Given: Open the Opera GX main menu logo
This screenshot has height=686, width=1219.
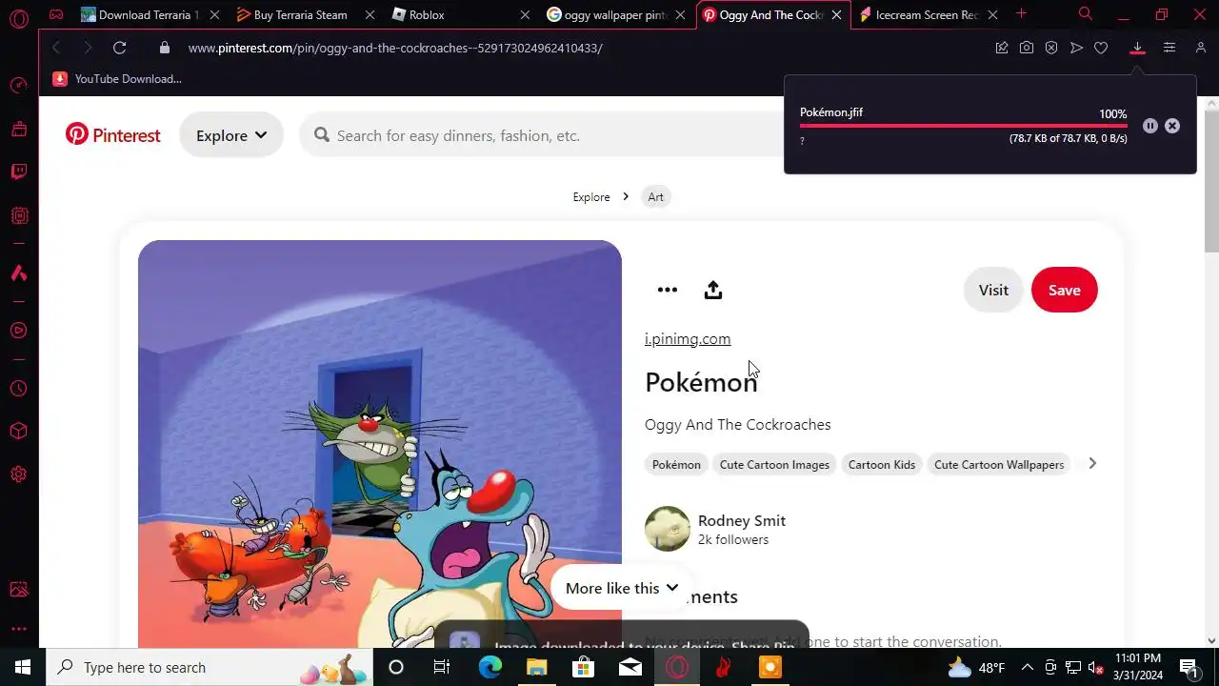Looking at the screenshot, I should [x=18, y=18].
